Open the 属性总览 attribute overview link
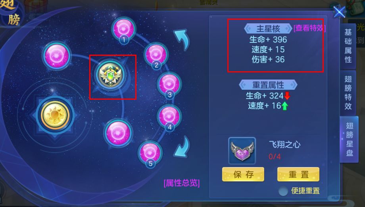Image resolution: width=365 pixels, height=207 pixels. [182, 183]
